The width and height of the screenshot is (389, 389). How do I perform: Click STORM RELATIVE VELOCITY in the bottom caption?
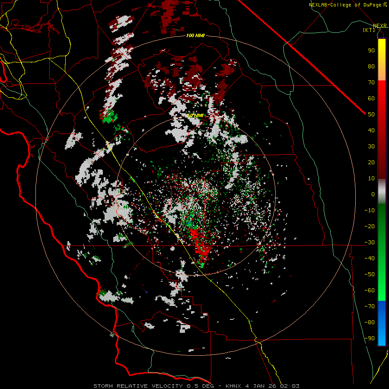(138, 386)
